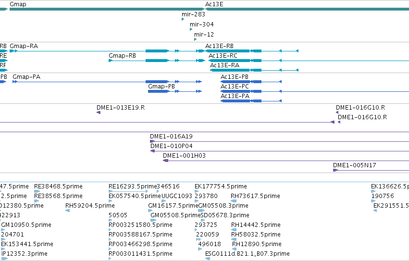Select the 293725 feature label

click(206, 225)
